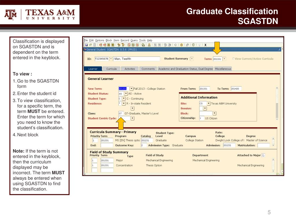Open the ID field dropdown arrow
The height and width of the screenshot is (222, 296).
pos(111,59)
